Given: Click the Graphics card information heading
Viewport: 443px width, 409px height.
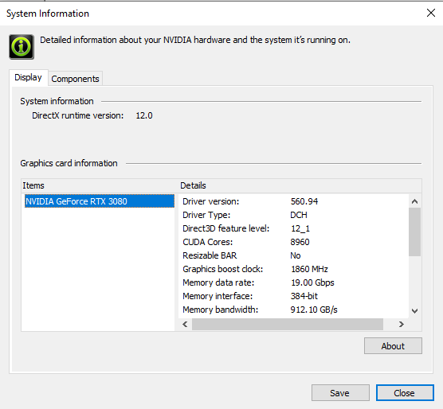Looking at the screenshot, I should coord(69,163).
